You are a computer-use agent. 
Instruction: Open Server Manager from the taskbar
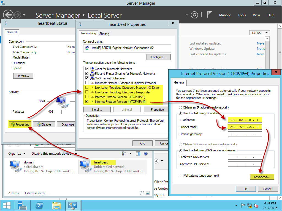coord(22,206)
